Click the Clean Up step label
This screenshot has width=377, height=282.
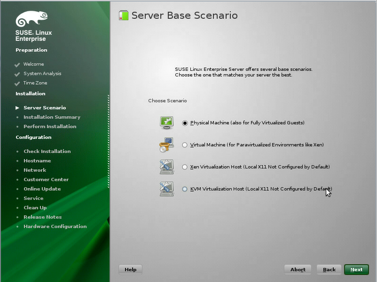coord(35,207)
